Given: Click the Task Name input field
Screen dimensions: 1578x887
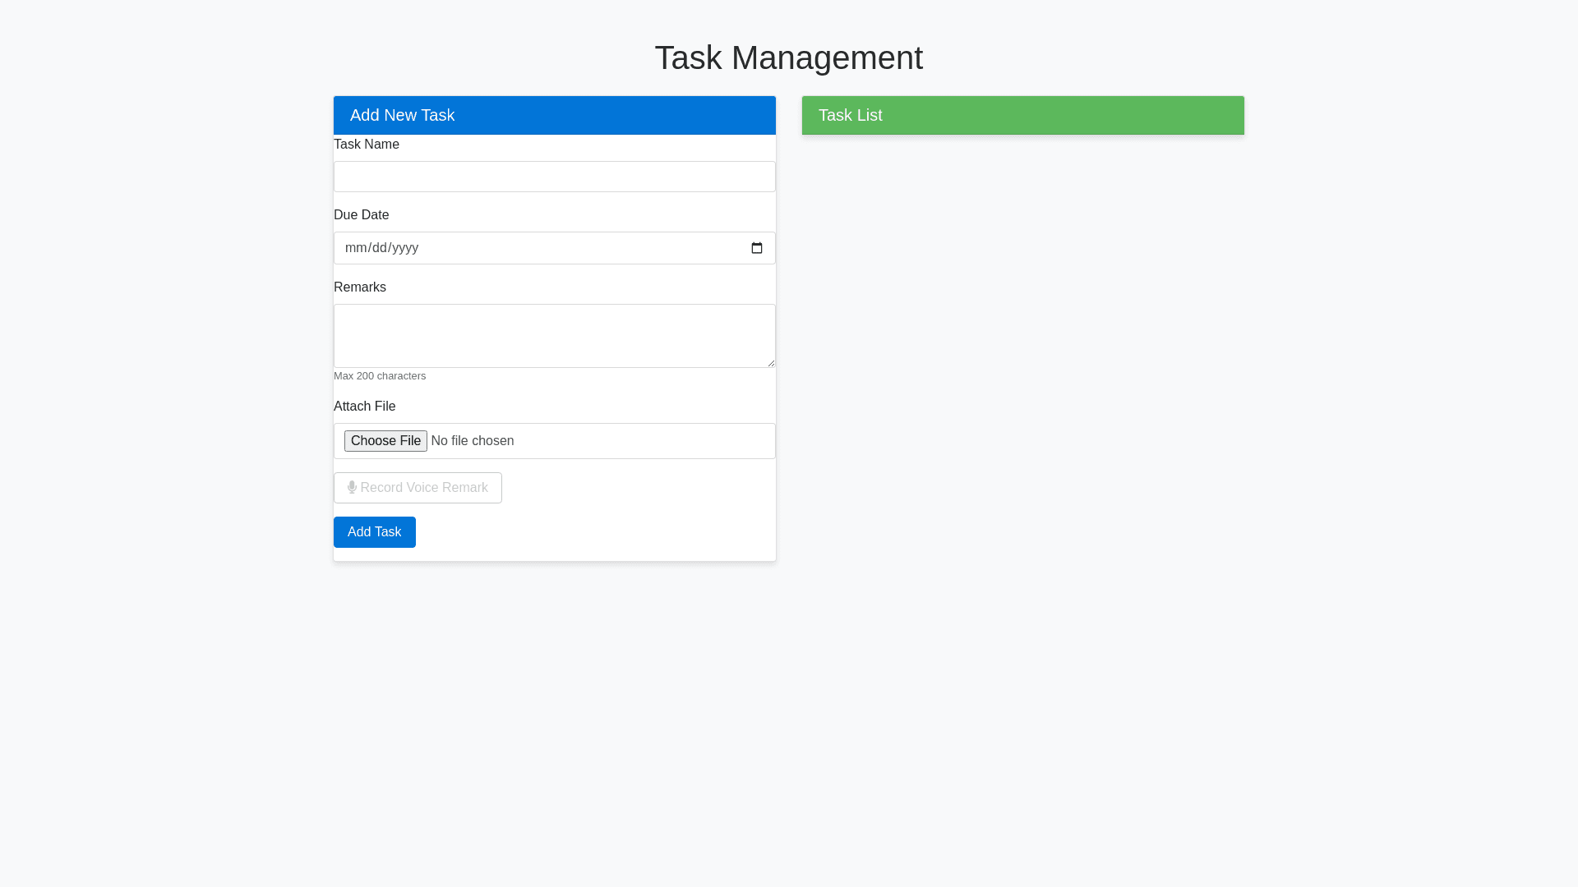Looking at the screenshot, I should (x=554, y=177).
